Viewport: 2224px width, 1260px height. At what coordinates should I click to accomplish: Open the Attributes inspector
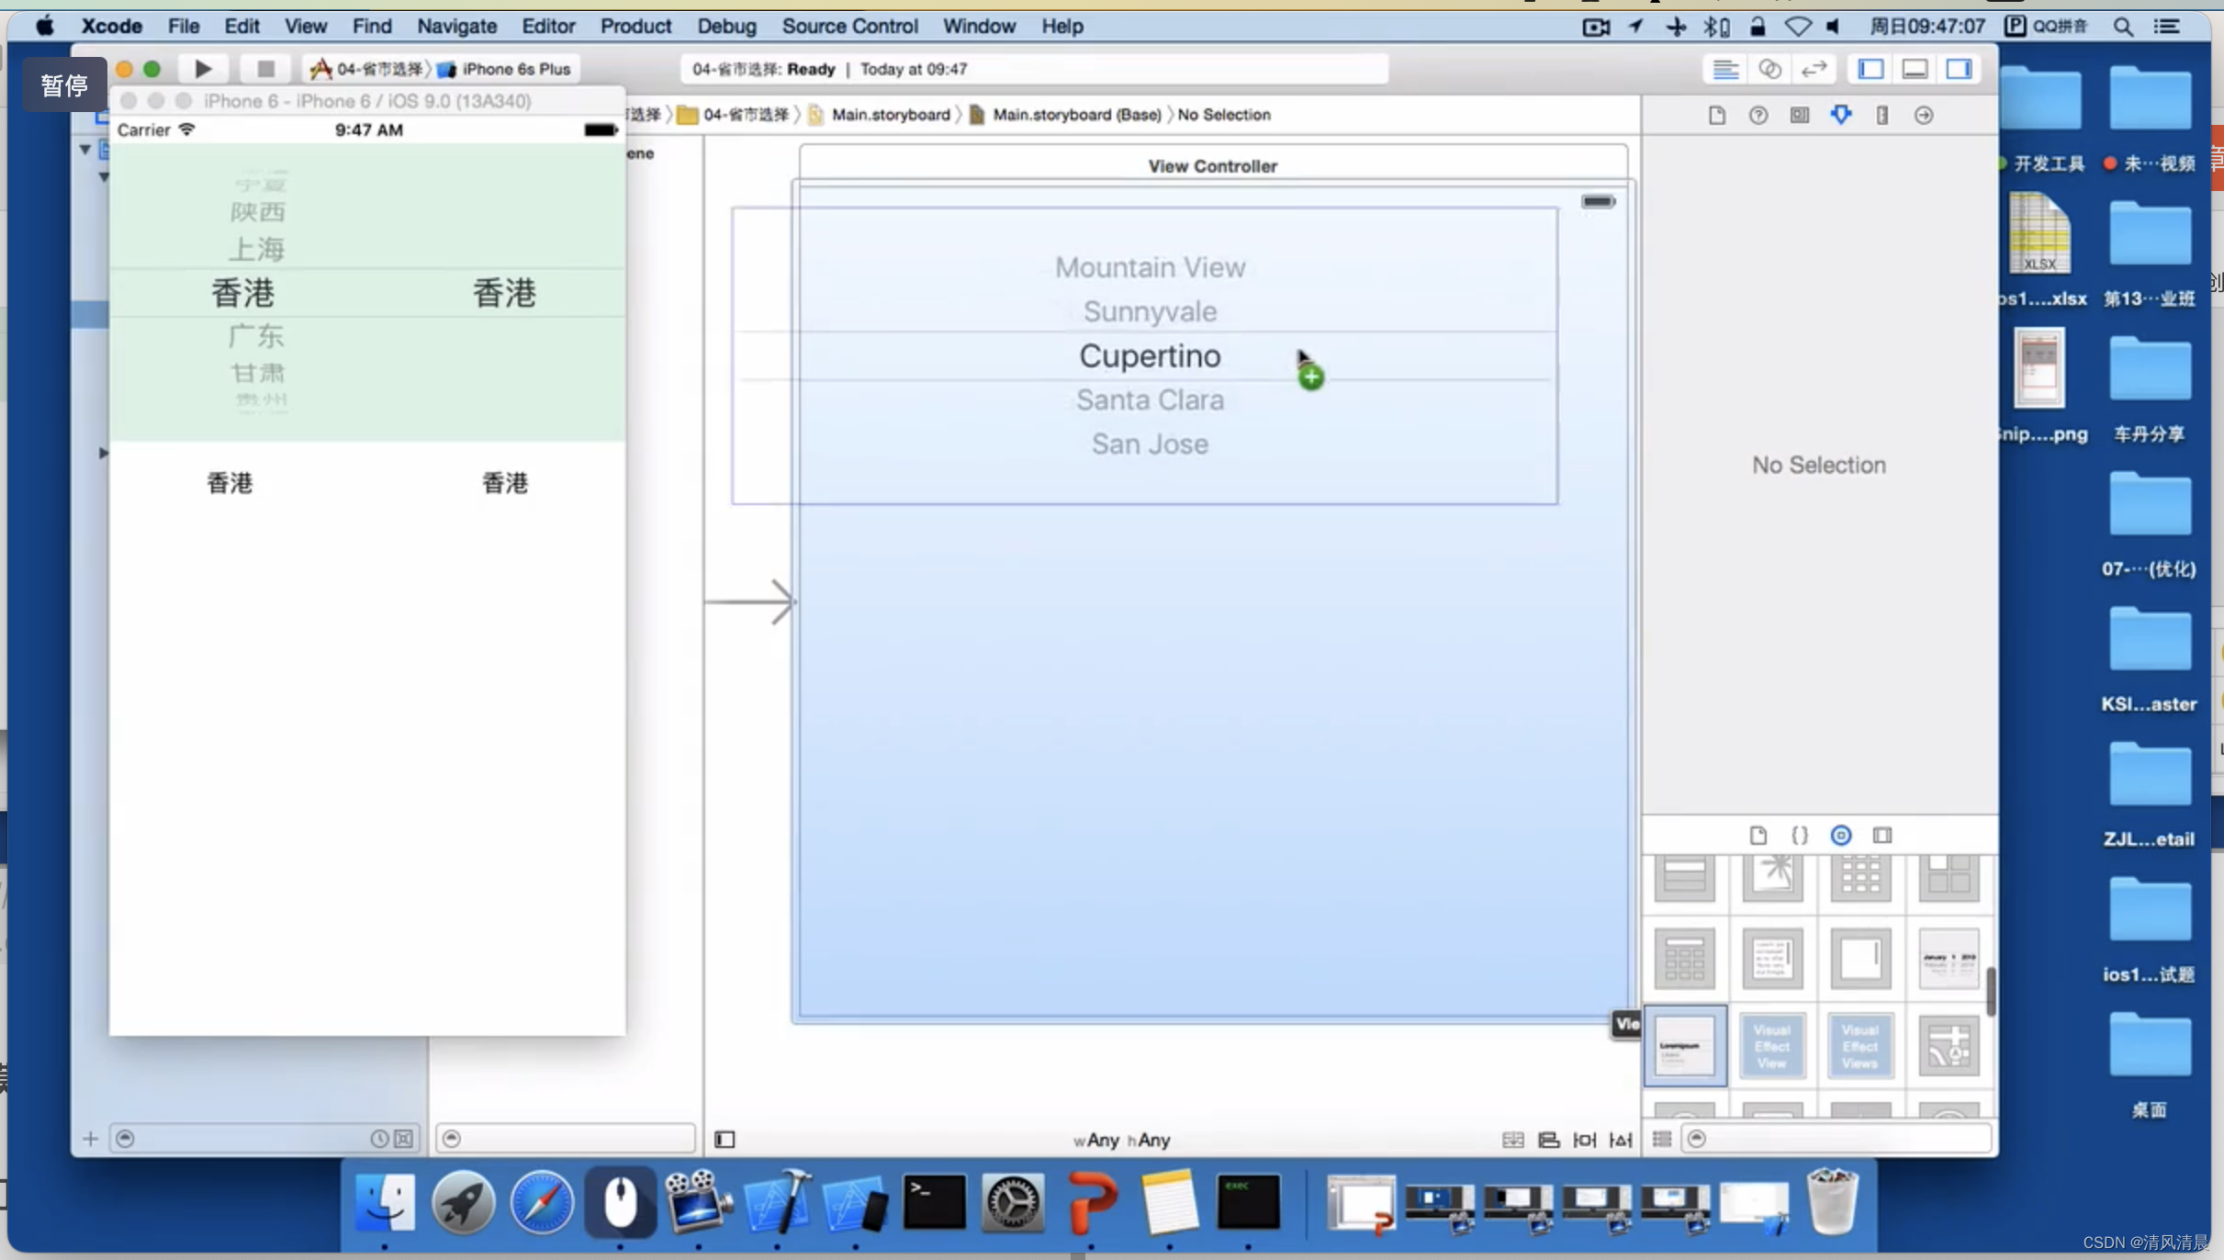1840,115
